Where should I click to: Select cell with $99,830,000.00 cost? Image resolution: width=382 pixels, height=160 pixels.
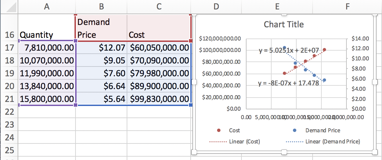pyautogui.click(x=159, y=99)
